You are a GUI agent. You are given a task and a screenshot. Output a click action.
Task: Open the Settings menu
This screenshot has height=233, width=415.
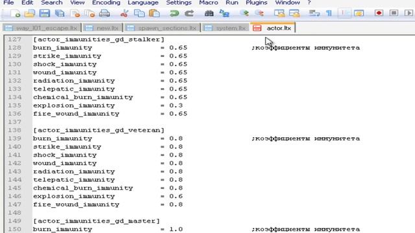(x=179, y=3)
